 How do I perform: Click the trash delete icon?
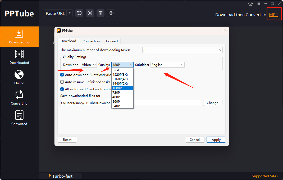tap(101, 13)
